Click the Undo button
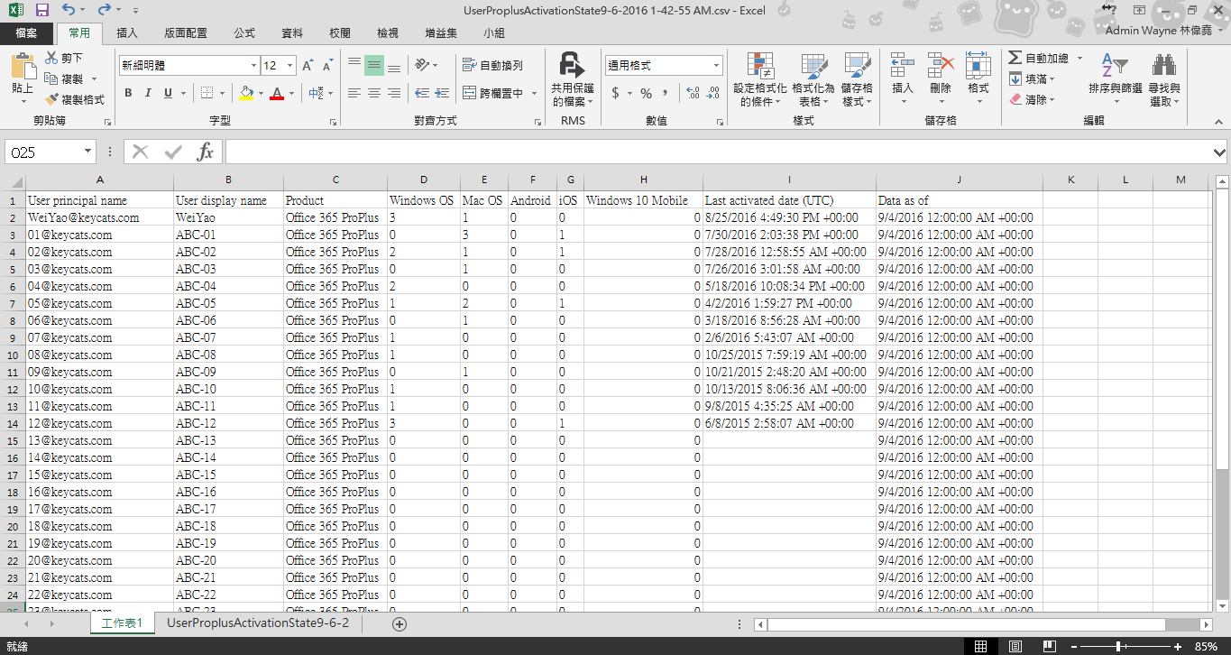 pos(69,10)
